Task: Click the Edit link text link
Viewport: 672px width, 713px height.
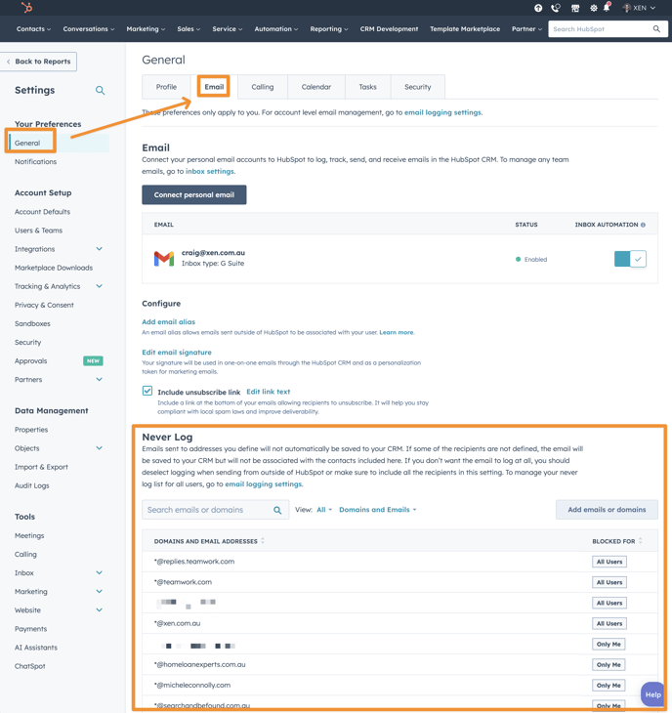Action: pyautogui.click(x=269, y=392)
